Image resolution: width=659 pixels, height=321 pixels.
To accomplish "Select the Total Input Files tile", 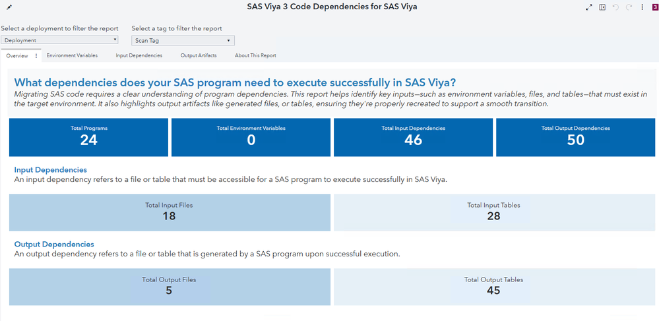I will [x=170, y=212].
